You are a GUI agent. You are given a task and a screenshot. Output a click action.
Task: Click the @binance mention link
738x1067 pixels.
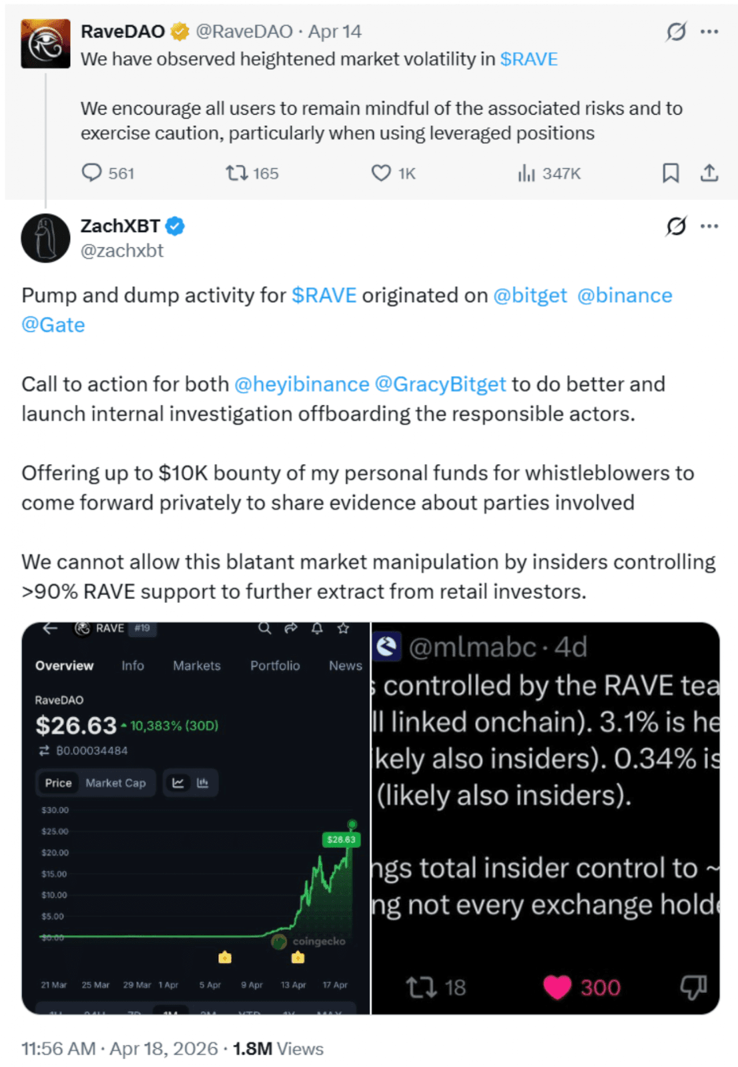(625, 295)
